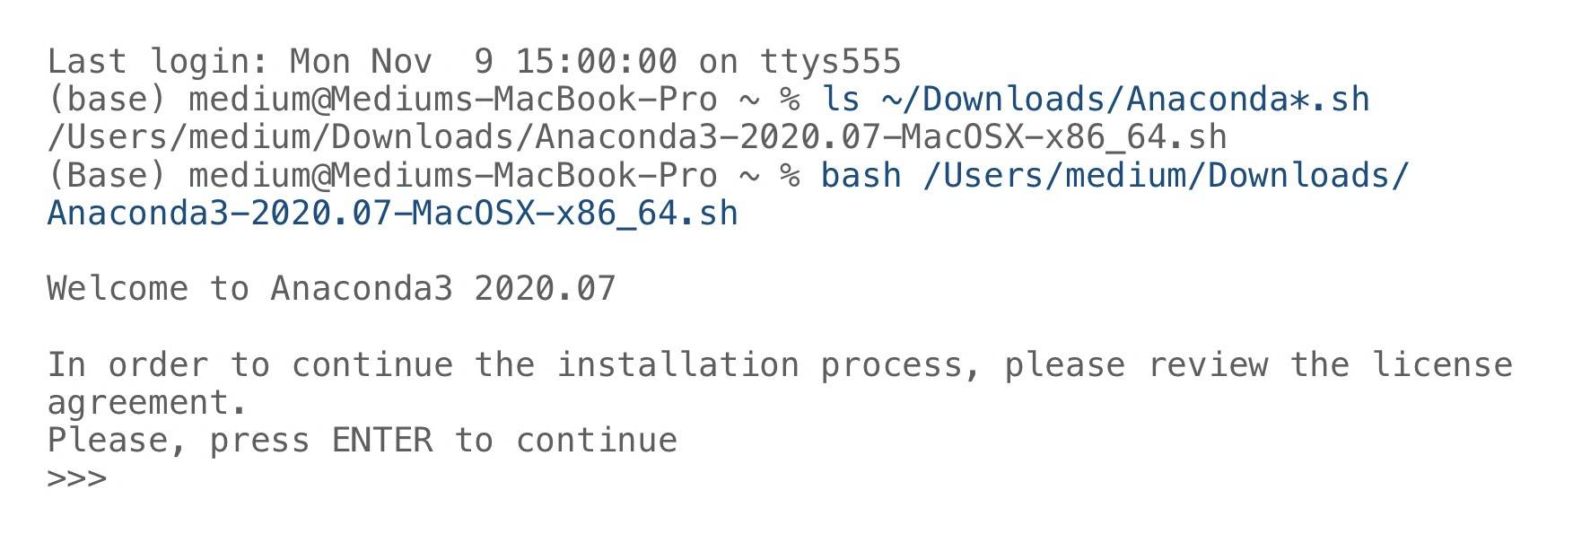Screen dimensions: 1573x534
Task: Click the '%' symbol before 'ls'
Action: click(790, 99)
